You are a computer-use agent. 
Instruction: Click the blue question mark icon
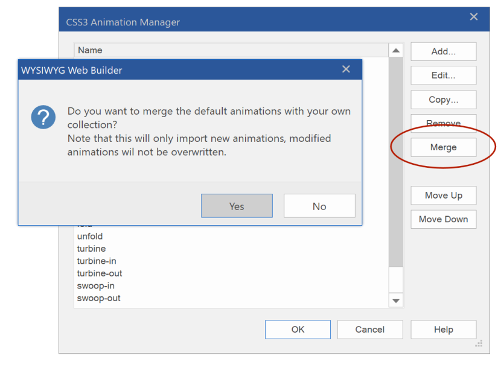click(x=43, y=117)
